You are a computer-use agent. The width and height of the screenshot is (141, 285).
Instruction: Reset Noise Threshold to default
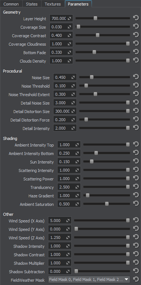[x=136, y=85]
